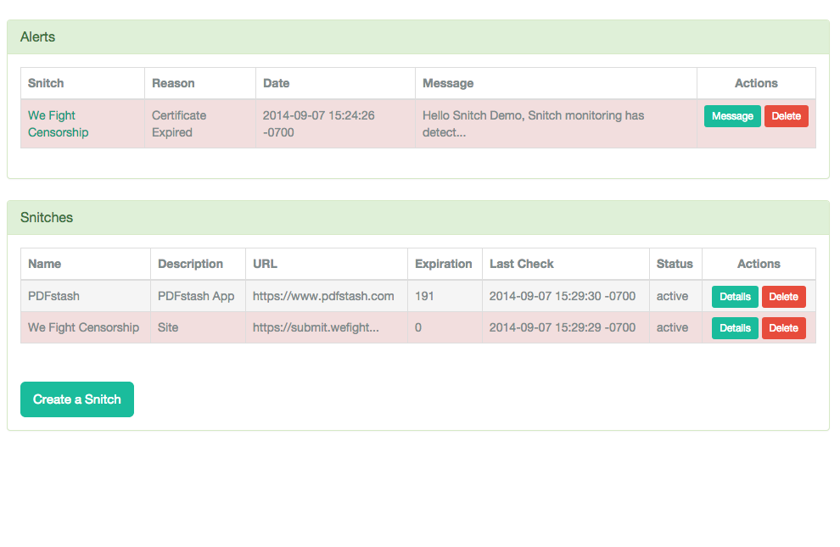Open the We Fight Censorship alert link
Screen dimensions: 840x547
point(52,124)
